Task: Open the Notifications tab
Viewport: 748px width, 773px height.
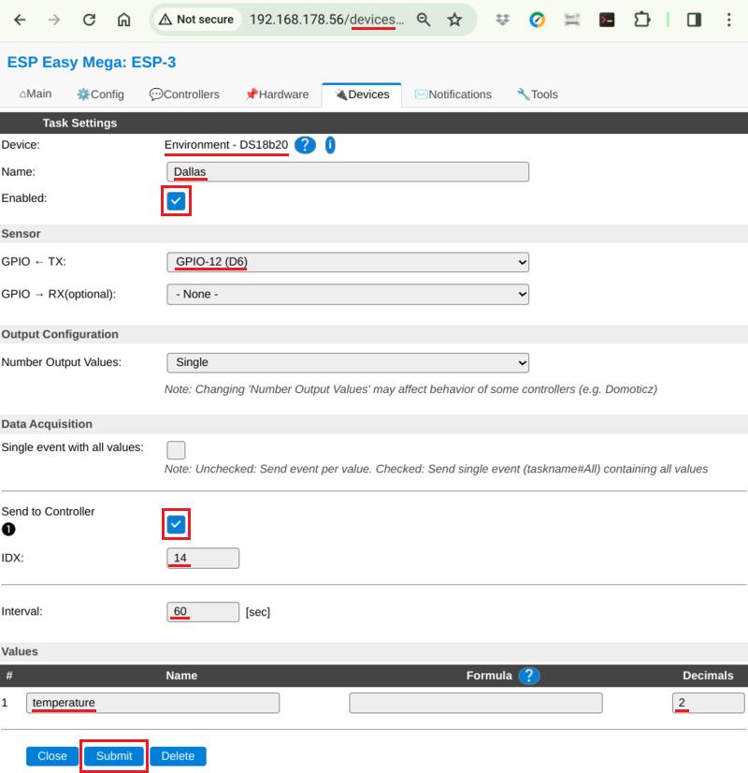Action: 453,95
